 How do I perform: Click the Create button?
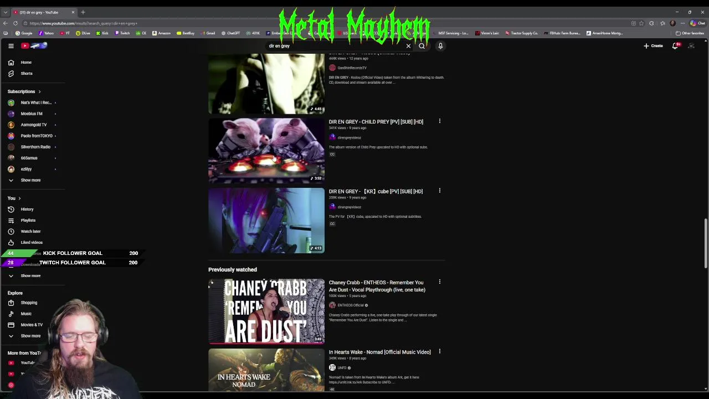tap(653, 46)
